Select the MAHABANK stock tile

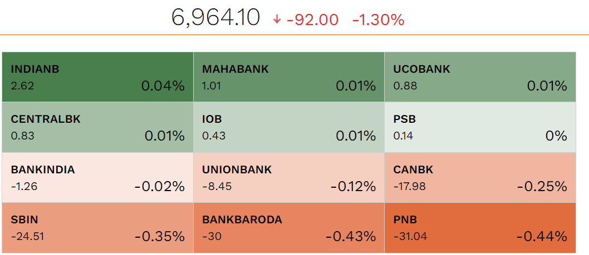click(288, 77)
